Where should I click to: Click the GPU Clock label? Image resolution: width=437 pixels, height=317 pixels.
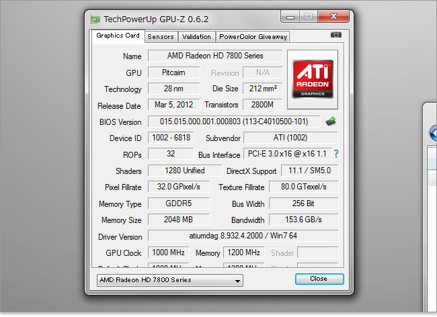click(124, 253)
